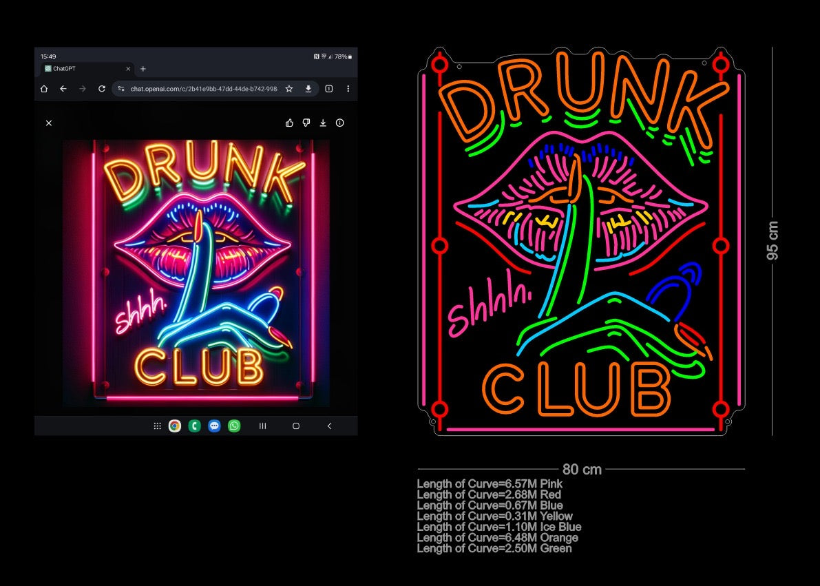
Task: Open the tab switcher showing one tab
Action: click(328, 89)
